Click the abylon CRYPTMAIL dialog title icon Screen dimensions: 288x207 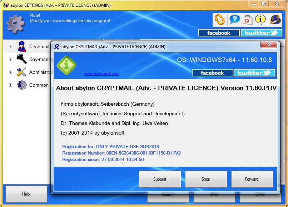tap(57, 47)
